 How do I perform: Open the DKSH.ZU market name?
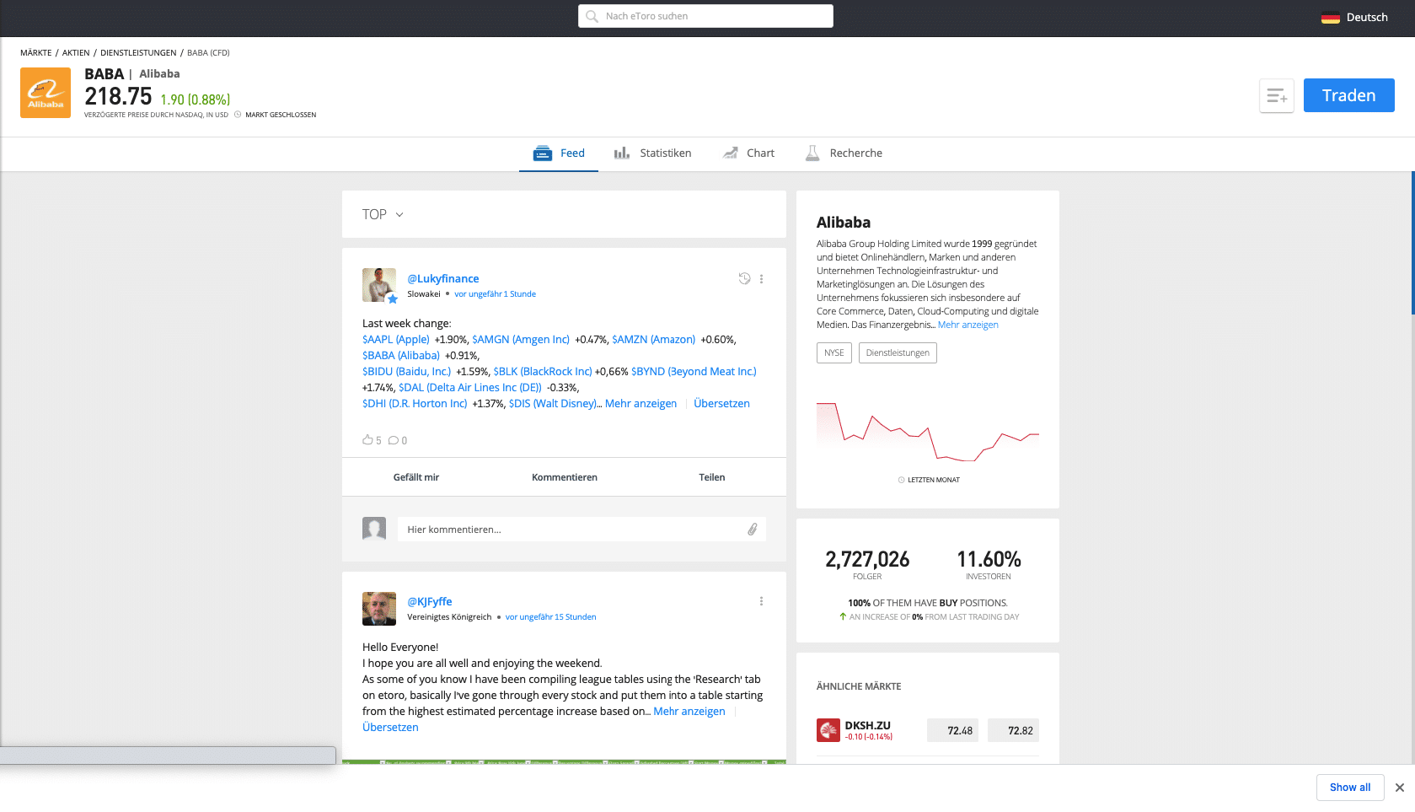(x=868, y=725)
